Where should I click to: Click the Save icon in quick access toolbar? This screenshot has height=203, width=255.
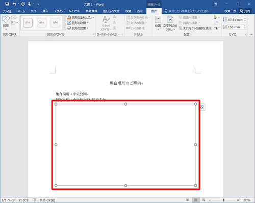click(7, 4)
